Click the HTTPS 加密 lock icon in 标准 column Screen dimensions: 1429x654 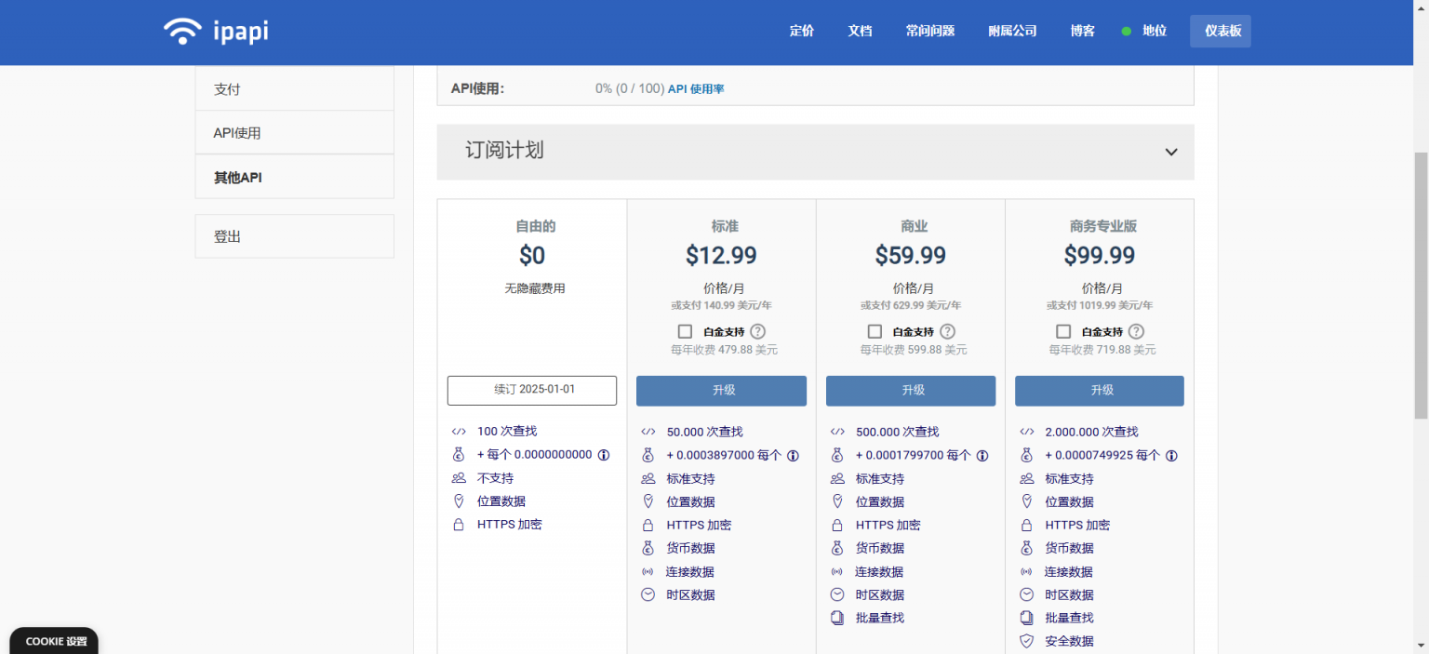(x=648, y=524)
